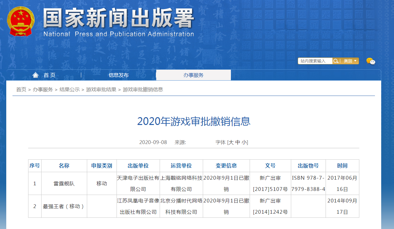Click the 2014年09月17日 date cell
Image resolution: width=394 pixels, height=229 pixels.
point(342,206)
